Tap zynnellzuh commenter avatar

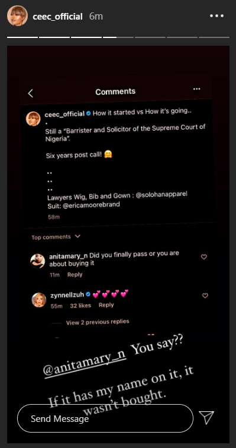pos(38,300)
